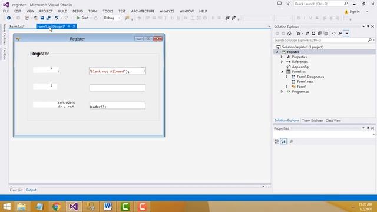The image size is (377, 212).
Task: Toggle Preview Selected Items button
Action: (x=346, y=34)
